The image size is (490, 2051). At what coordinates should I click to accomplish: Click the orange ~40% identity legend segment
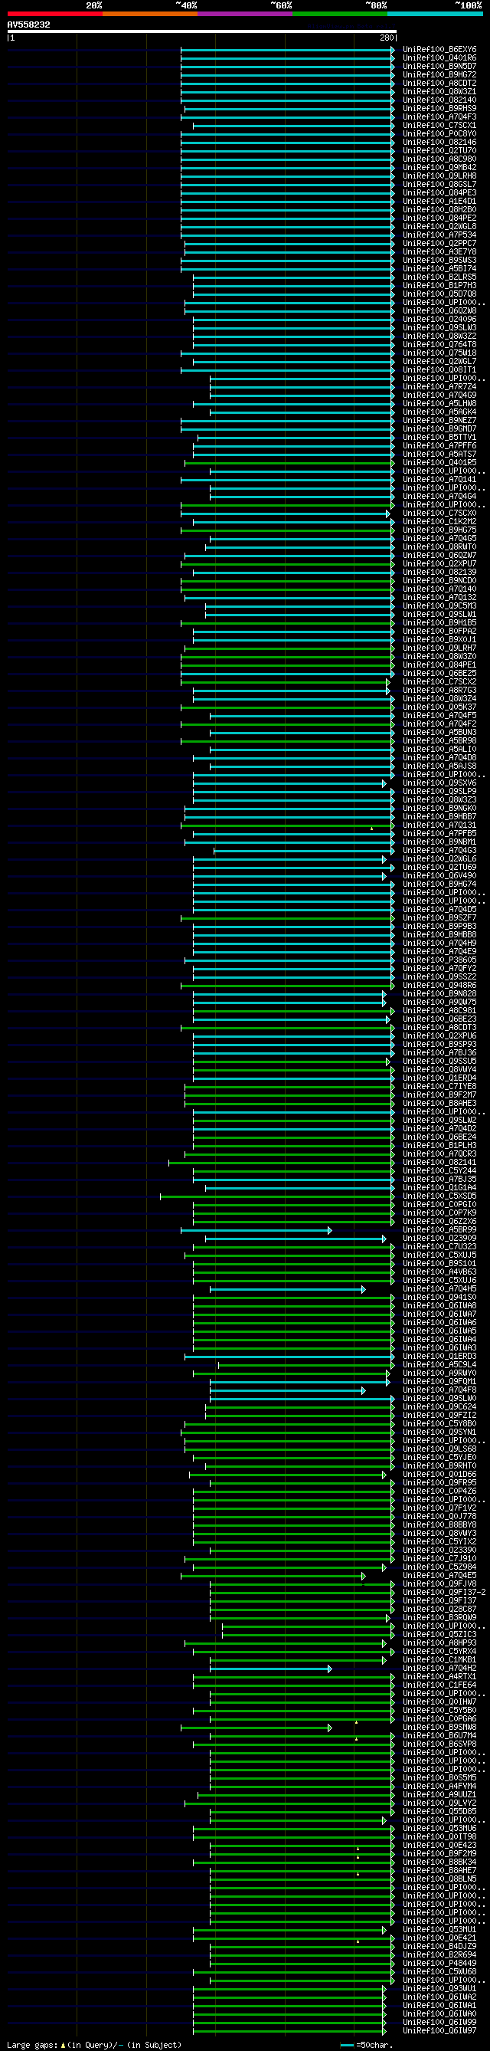(x=149, y=14)
